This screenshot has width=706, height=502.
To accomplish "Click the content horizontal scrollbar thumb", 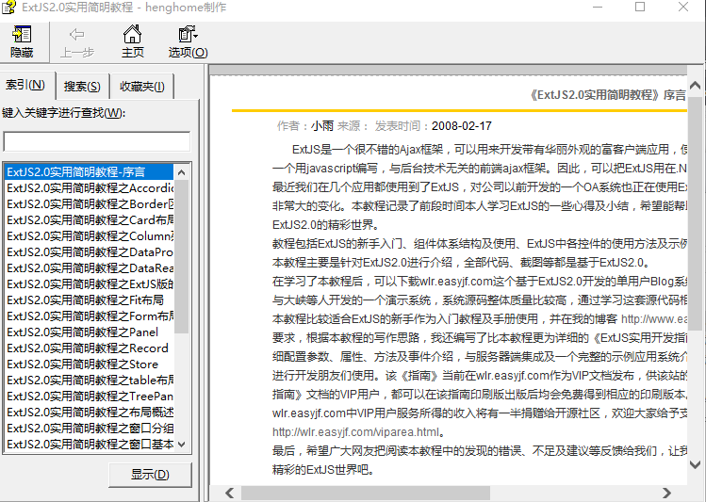I will click(x=365, y=493).
